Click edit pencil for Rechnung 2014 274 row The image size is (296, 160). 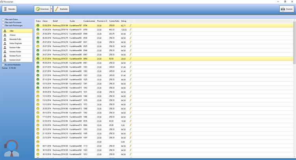(131, 42)
